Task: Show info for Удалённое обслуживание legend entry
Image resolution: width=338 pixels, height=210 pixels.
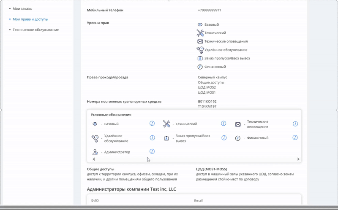Action: [152, 138]
